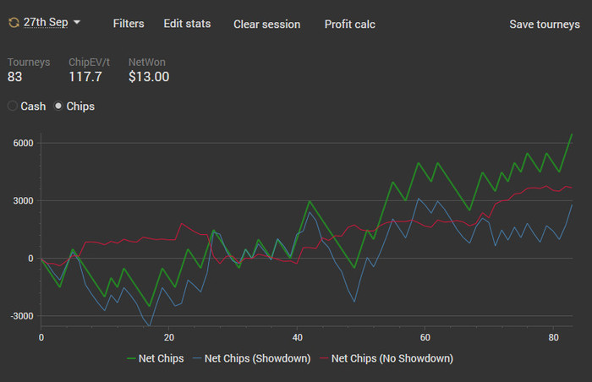Open the Filters menu
592x382 pixels.
pos(129,24)
